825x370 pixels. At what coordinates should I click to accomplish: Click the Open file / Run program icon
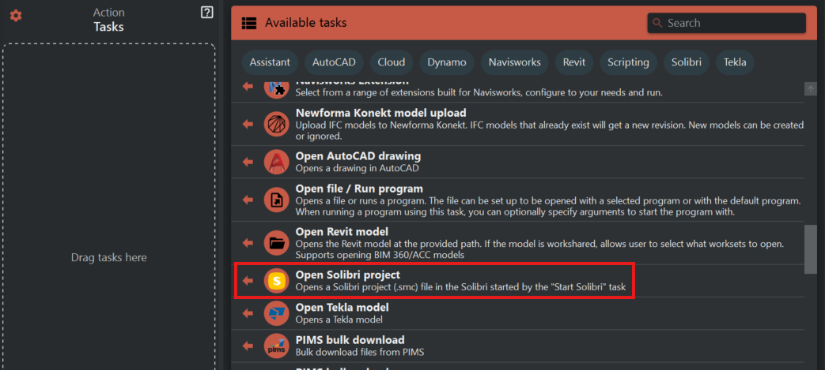coord(276,200)
